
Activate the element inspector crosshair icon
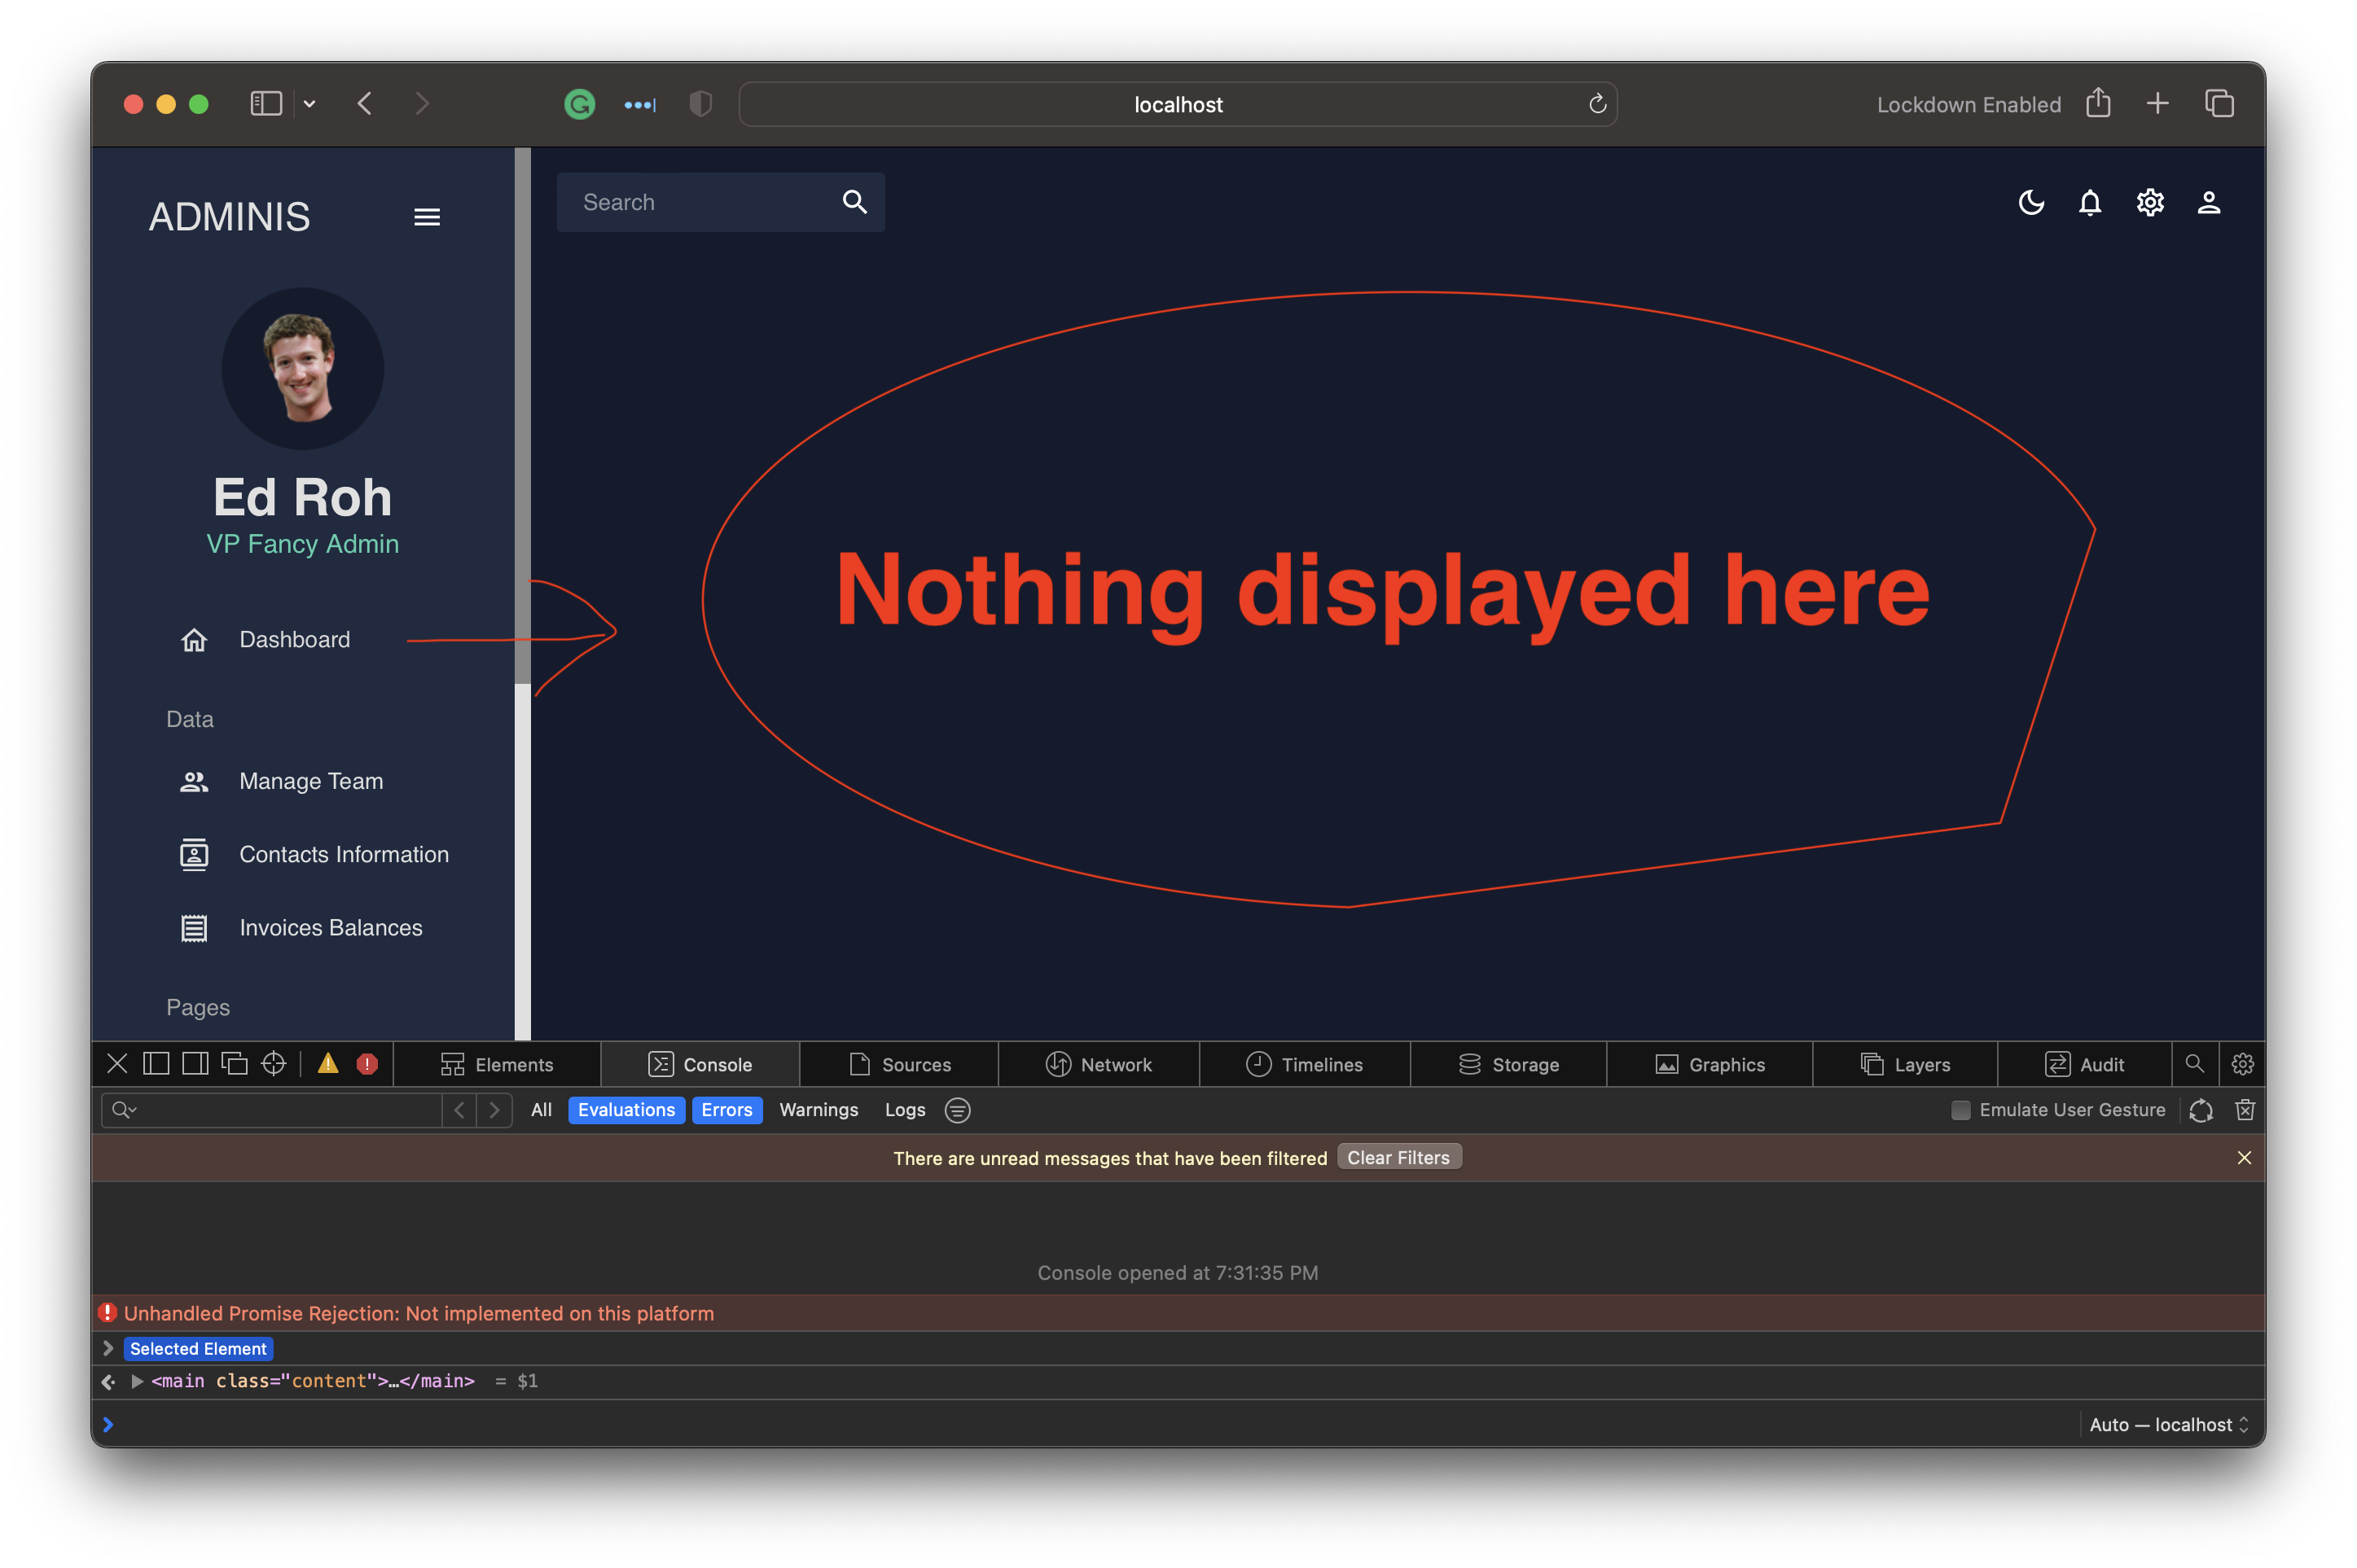(273, 1063)
